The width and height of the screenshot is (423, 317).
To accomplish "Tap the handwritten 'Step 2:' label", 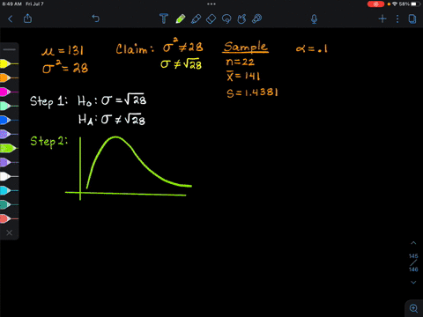I will (x=49, y=142).
